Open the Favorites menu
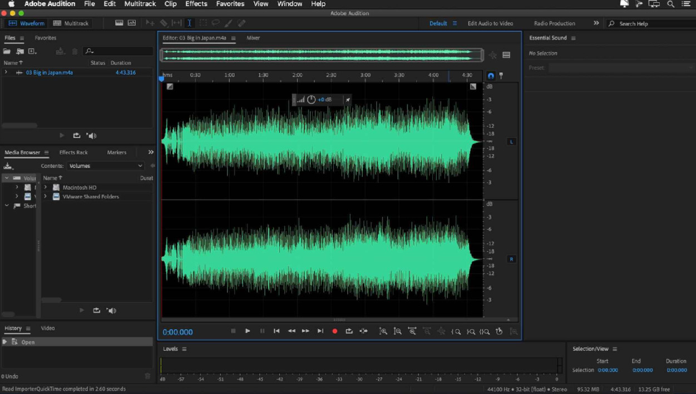This screenshot has width=696, height=394. tap(230, 4)
